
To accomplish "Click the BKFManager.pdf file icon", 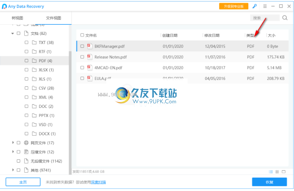I will pyautogui.click(x=90, y=46).
